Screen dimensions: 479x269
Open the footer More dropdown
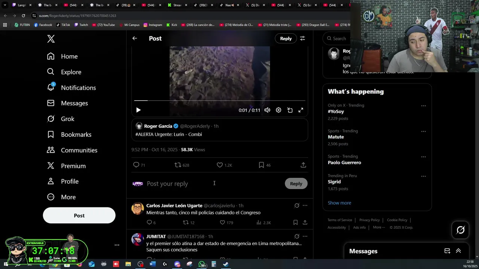[379, 228]
